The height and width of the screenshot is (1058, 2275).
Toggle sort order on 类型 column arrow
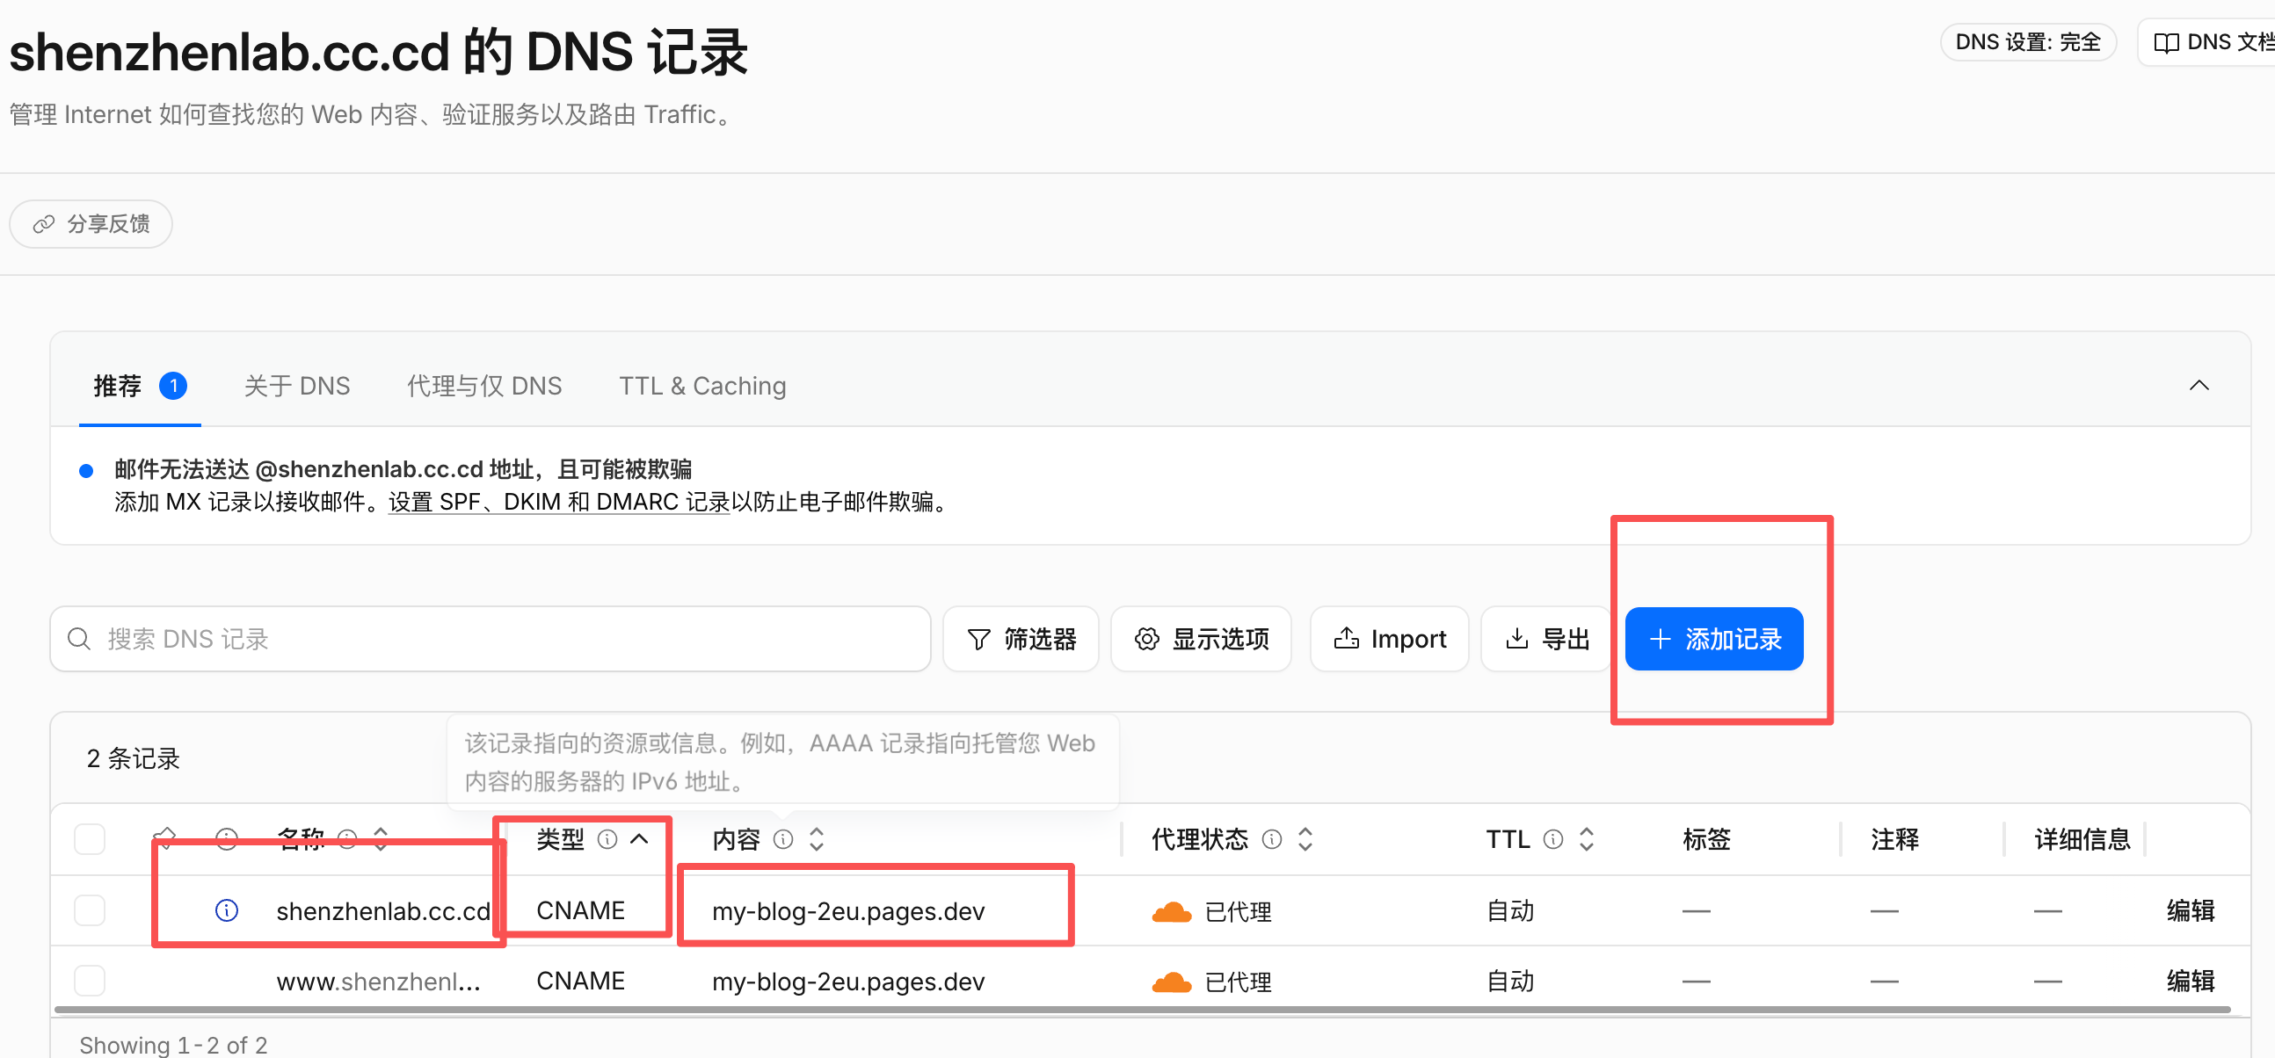point(639,839)
